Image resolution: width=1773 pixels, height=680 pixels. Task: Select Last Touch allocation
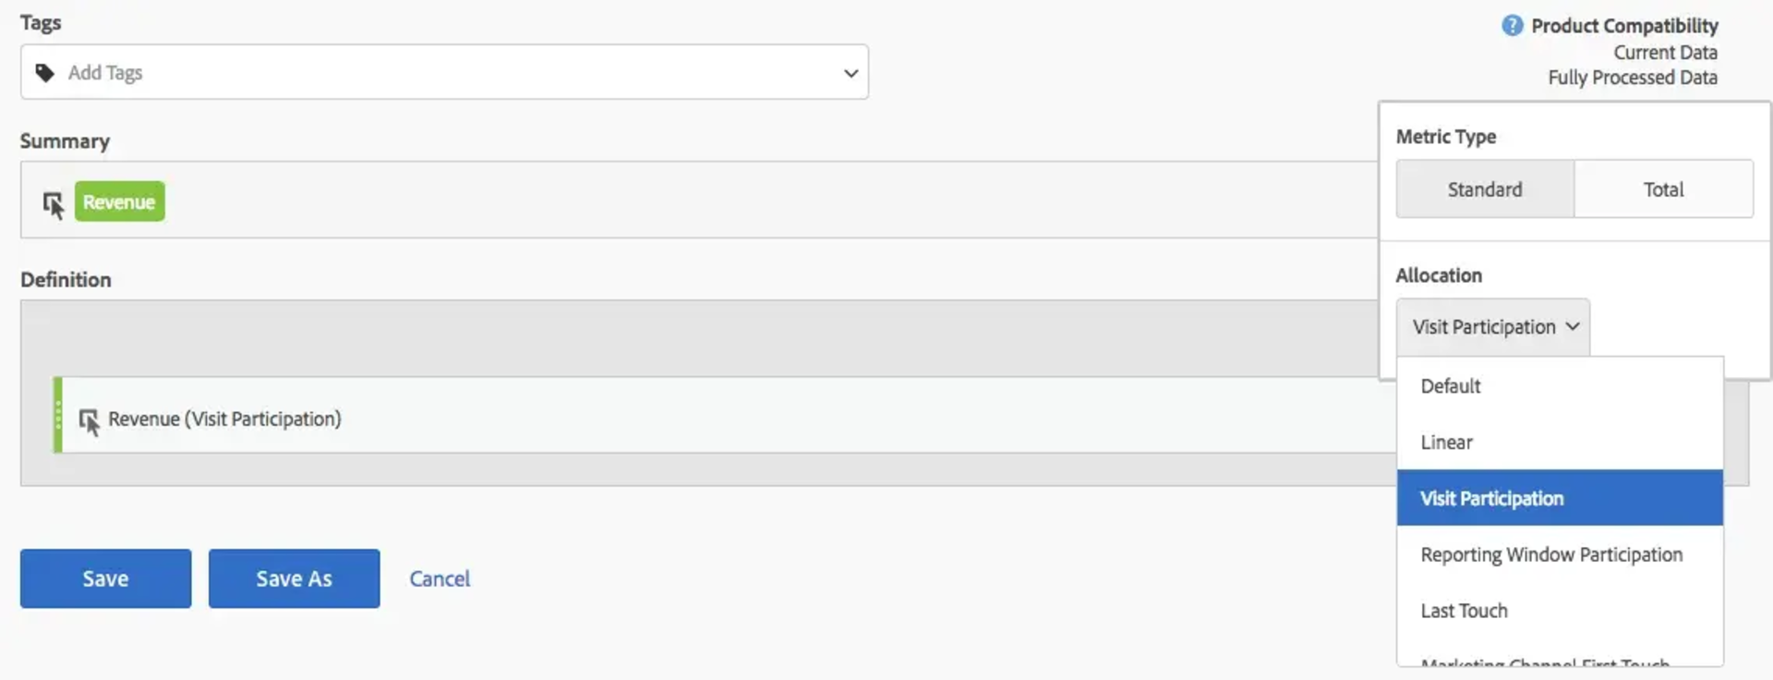(1464, 610)
